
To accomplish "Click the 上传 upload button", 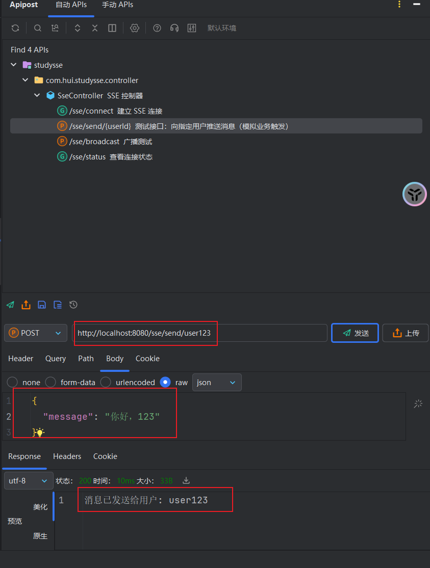I will (406, 333).
